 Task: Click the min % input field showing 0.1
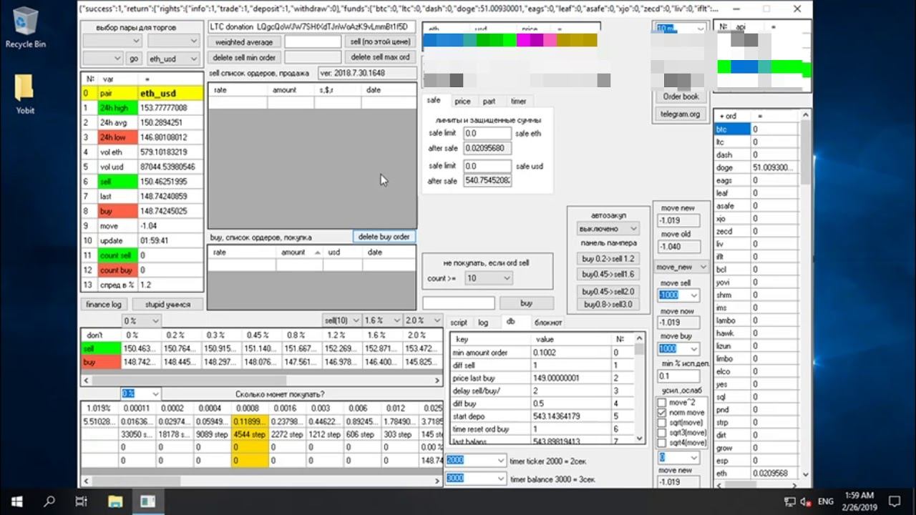coord(678,376)
